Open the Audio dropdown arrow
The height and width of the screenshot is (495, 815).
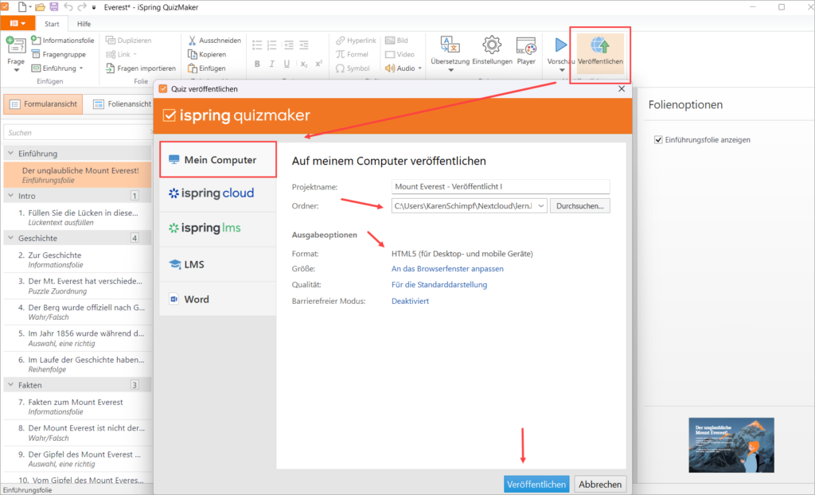tap(419, 68)
